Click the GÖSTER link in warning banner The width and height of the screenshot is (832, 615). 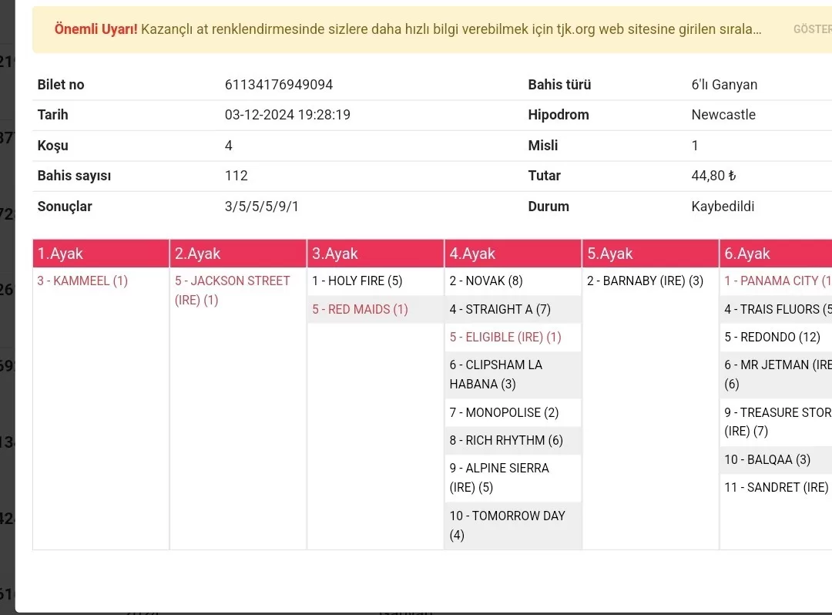coord(812,29)
